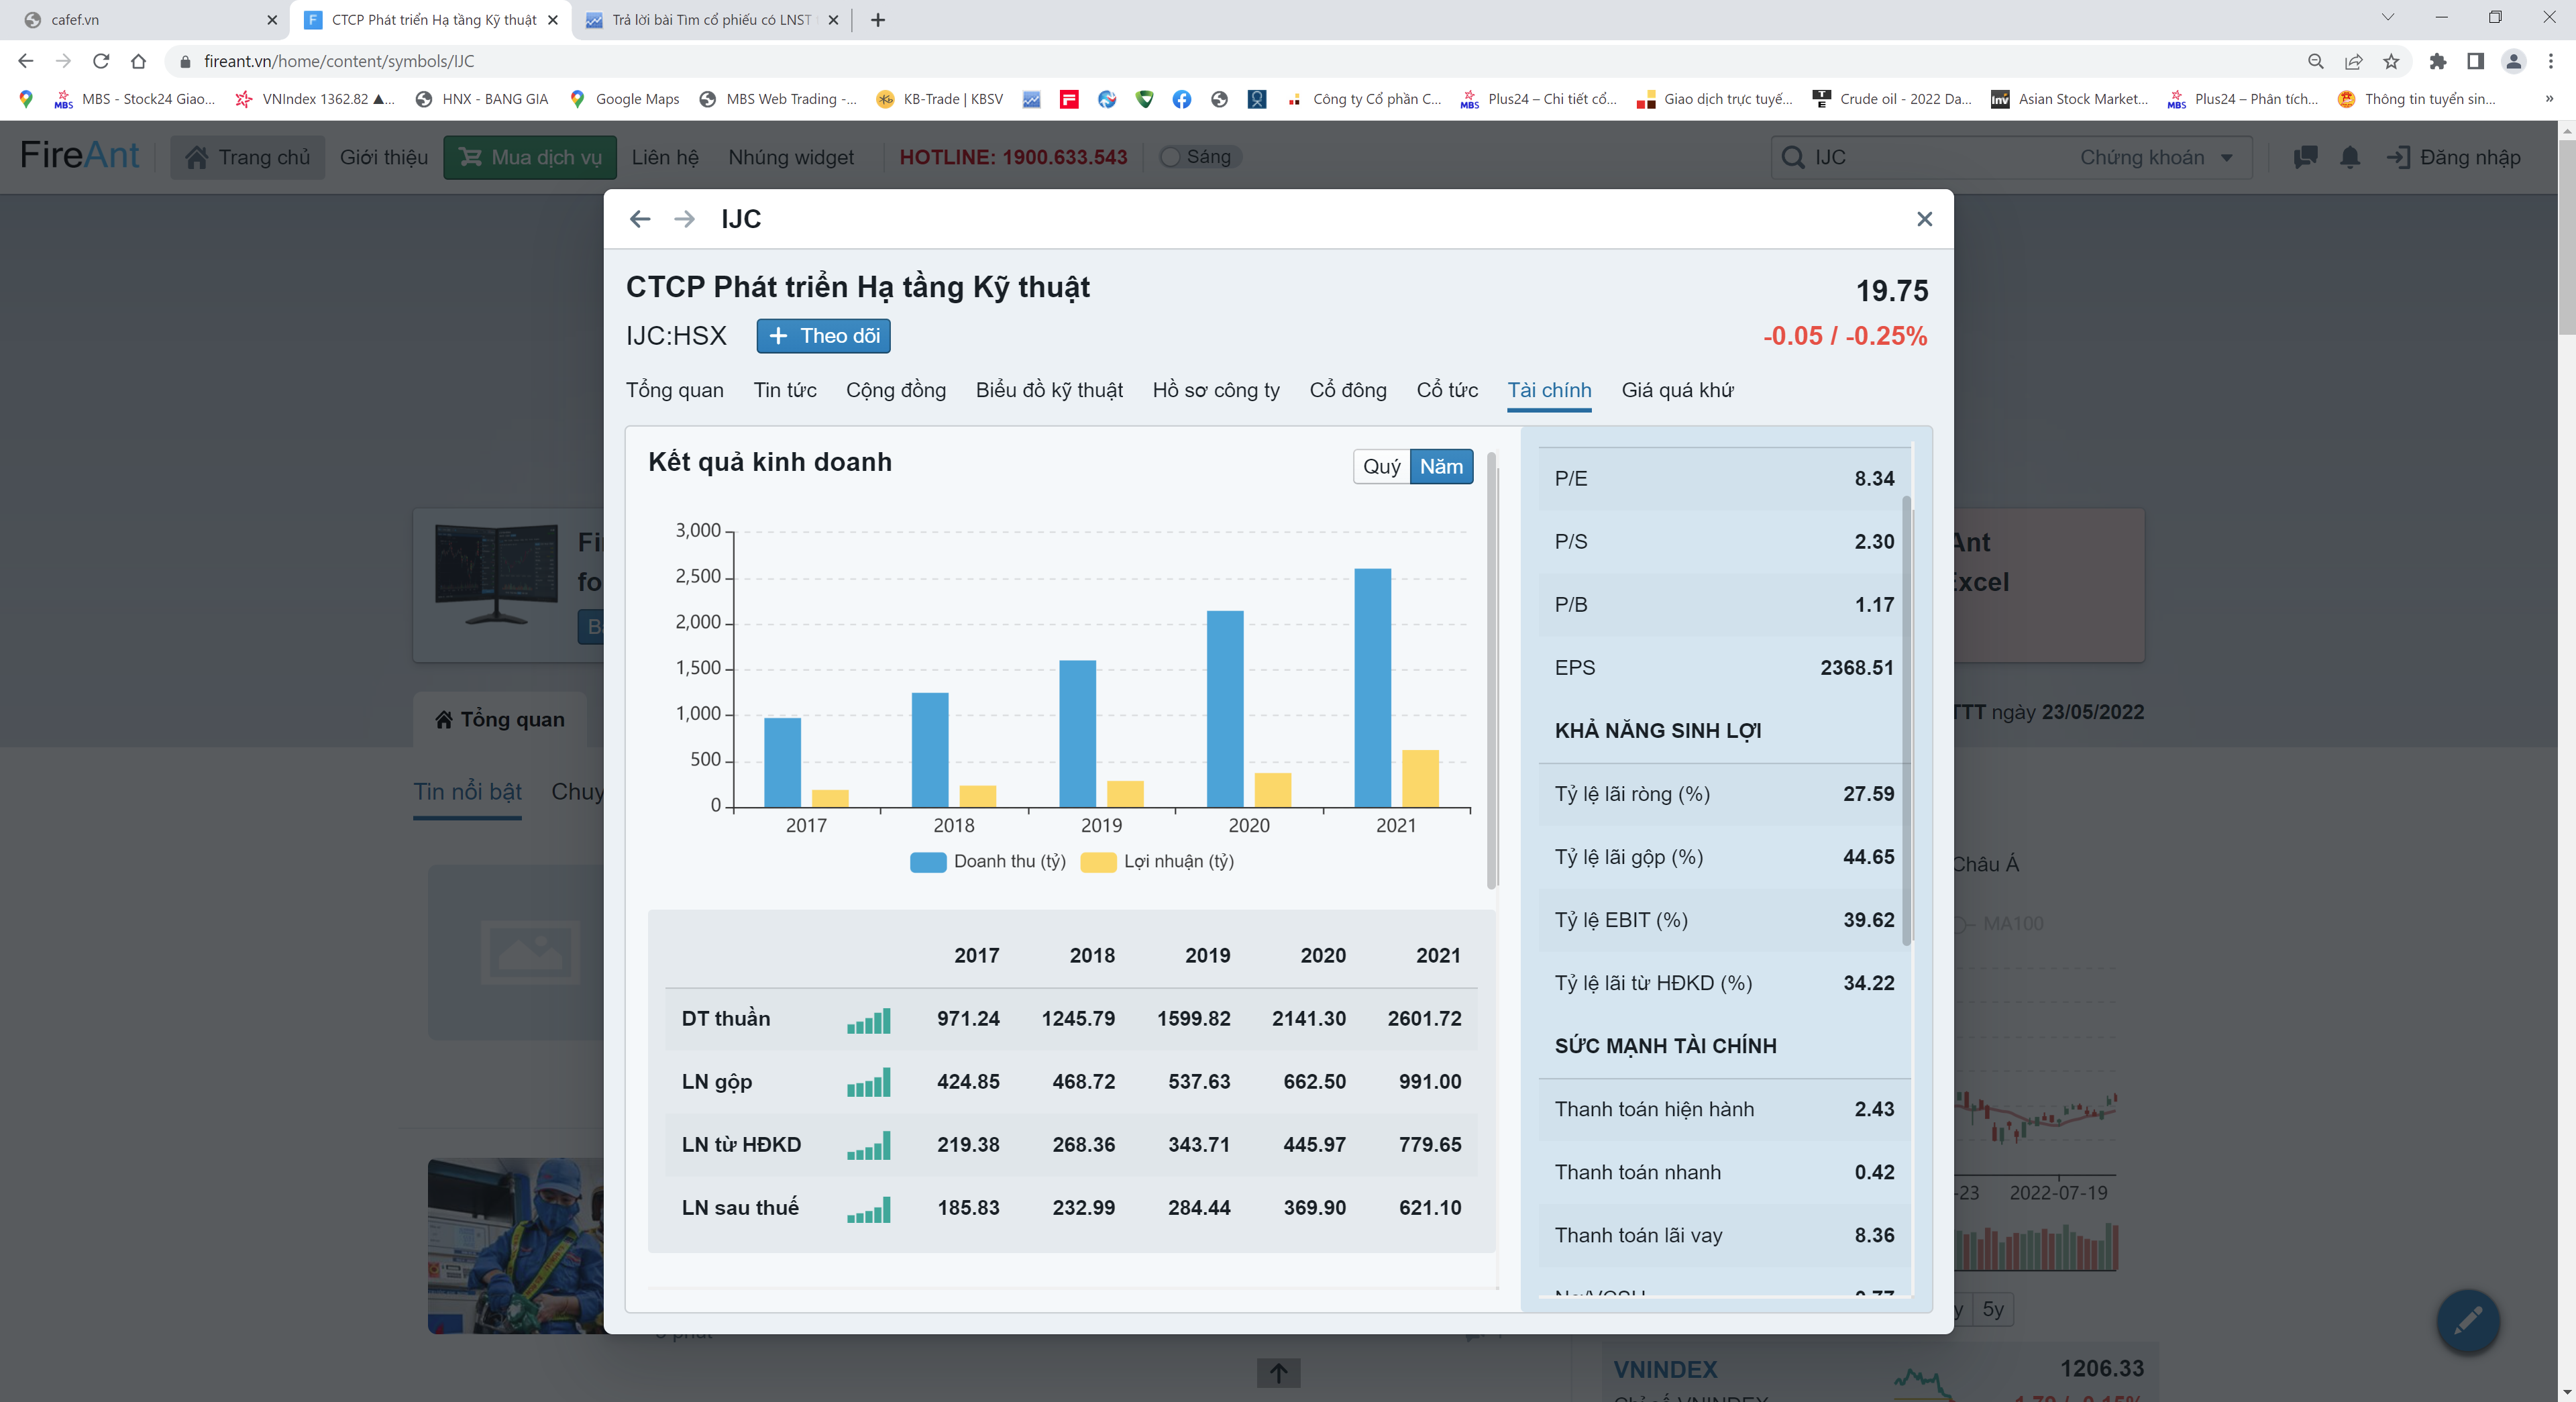Open the Chrome tab search dropdown arrow
Viewport: 2576px width, 1402px height.
pos(2387,18)
